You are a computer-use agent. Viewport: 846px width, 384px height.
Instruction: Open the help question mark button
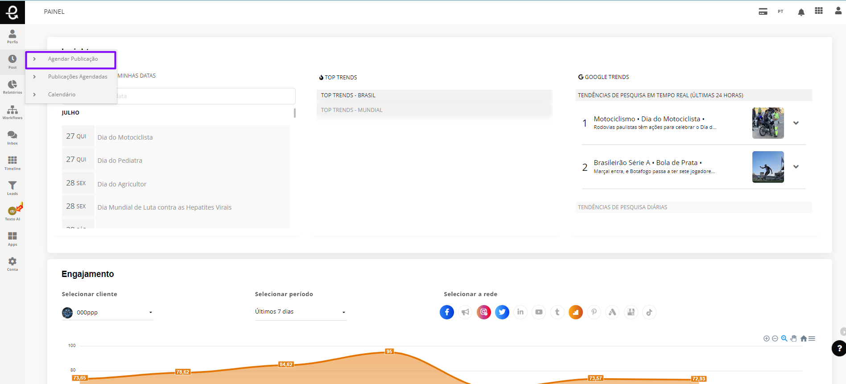(x=839, y=348)
